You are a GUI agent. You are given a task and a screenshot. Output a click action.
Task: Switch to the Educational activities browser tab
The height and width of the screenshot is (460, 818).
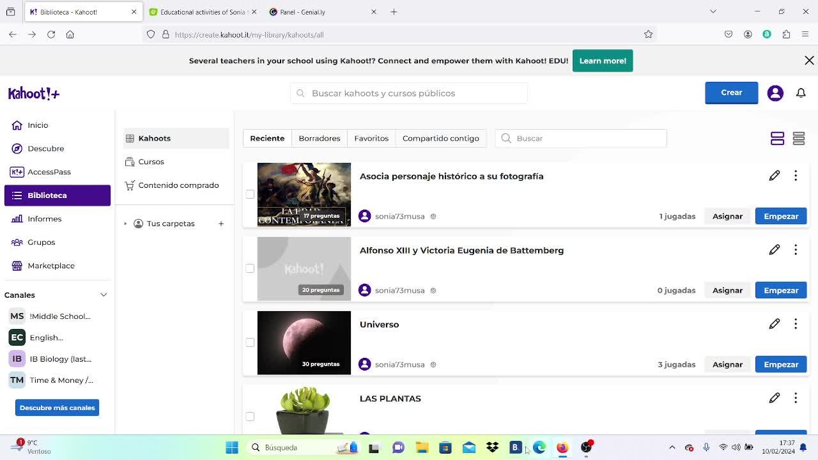(202, 11)
